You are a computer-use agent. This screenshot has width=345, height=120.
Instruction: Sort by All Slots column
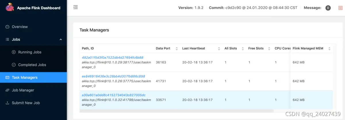(243, 48)
